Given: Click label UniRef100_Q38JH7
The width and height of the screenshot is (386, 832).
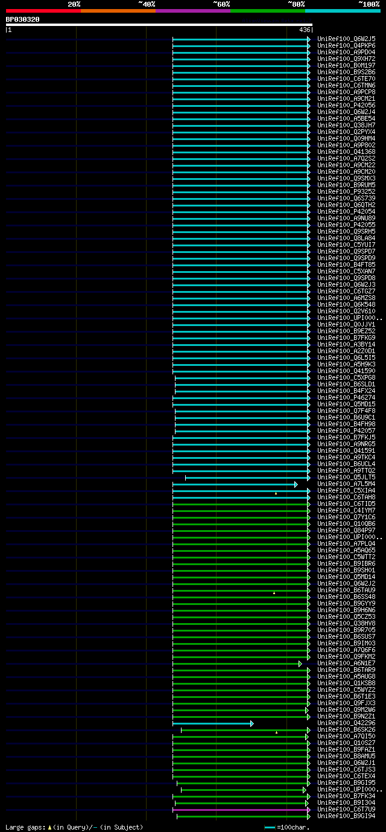Looking at the screenshot, I should tap(346, 125).
